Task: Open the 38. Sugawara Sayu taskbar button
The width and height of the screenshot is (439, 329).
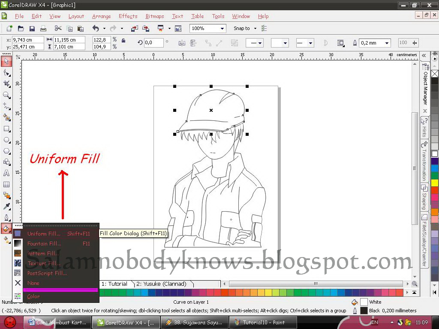Action: [x=195, y=323]
